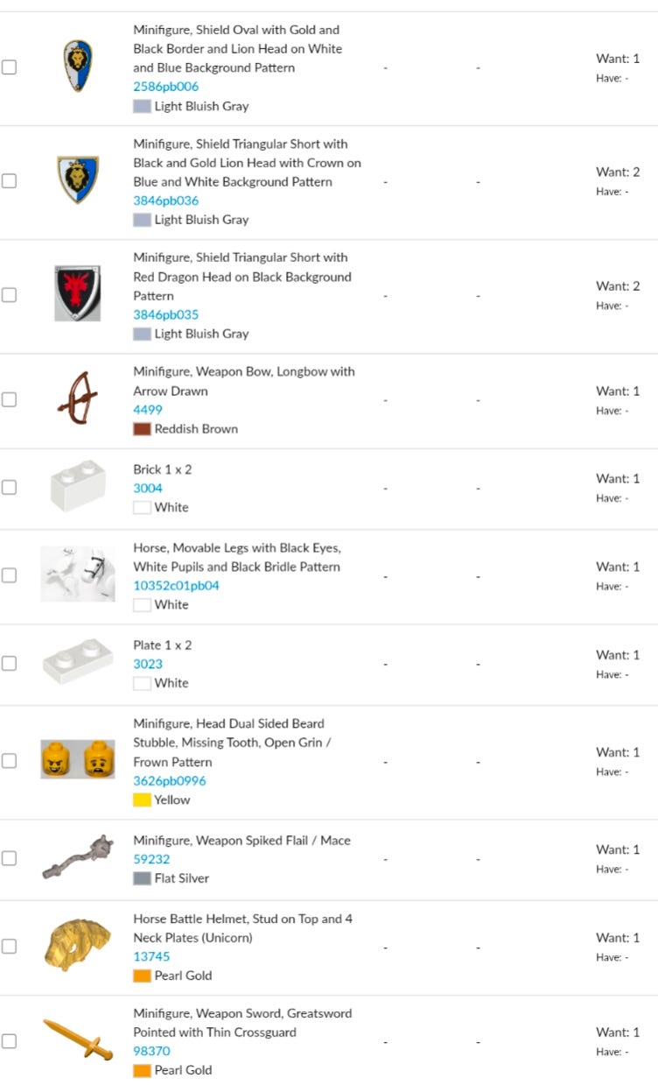Click the oval lion head shield image

[78, 67]
